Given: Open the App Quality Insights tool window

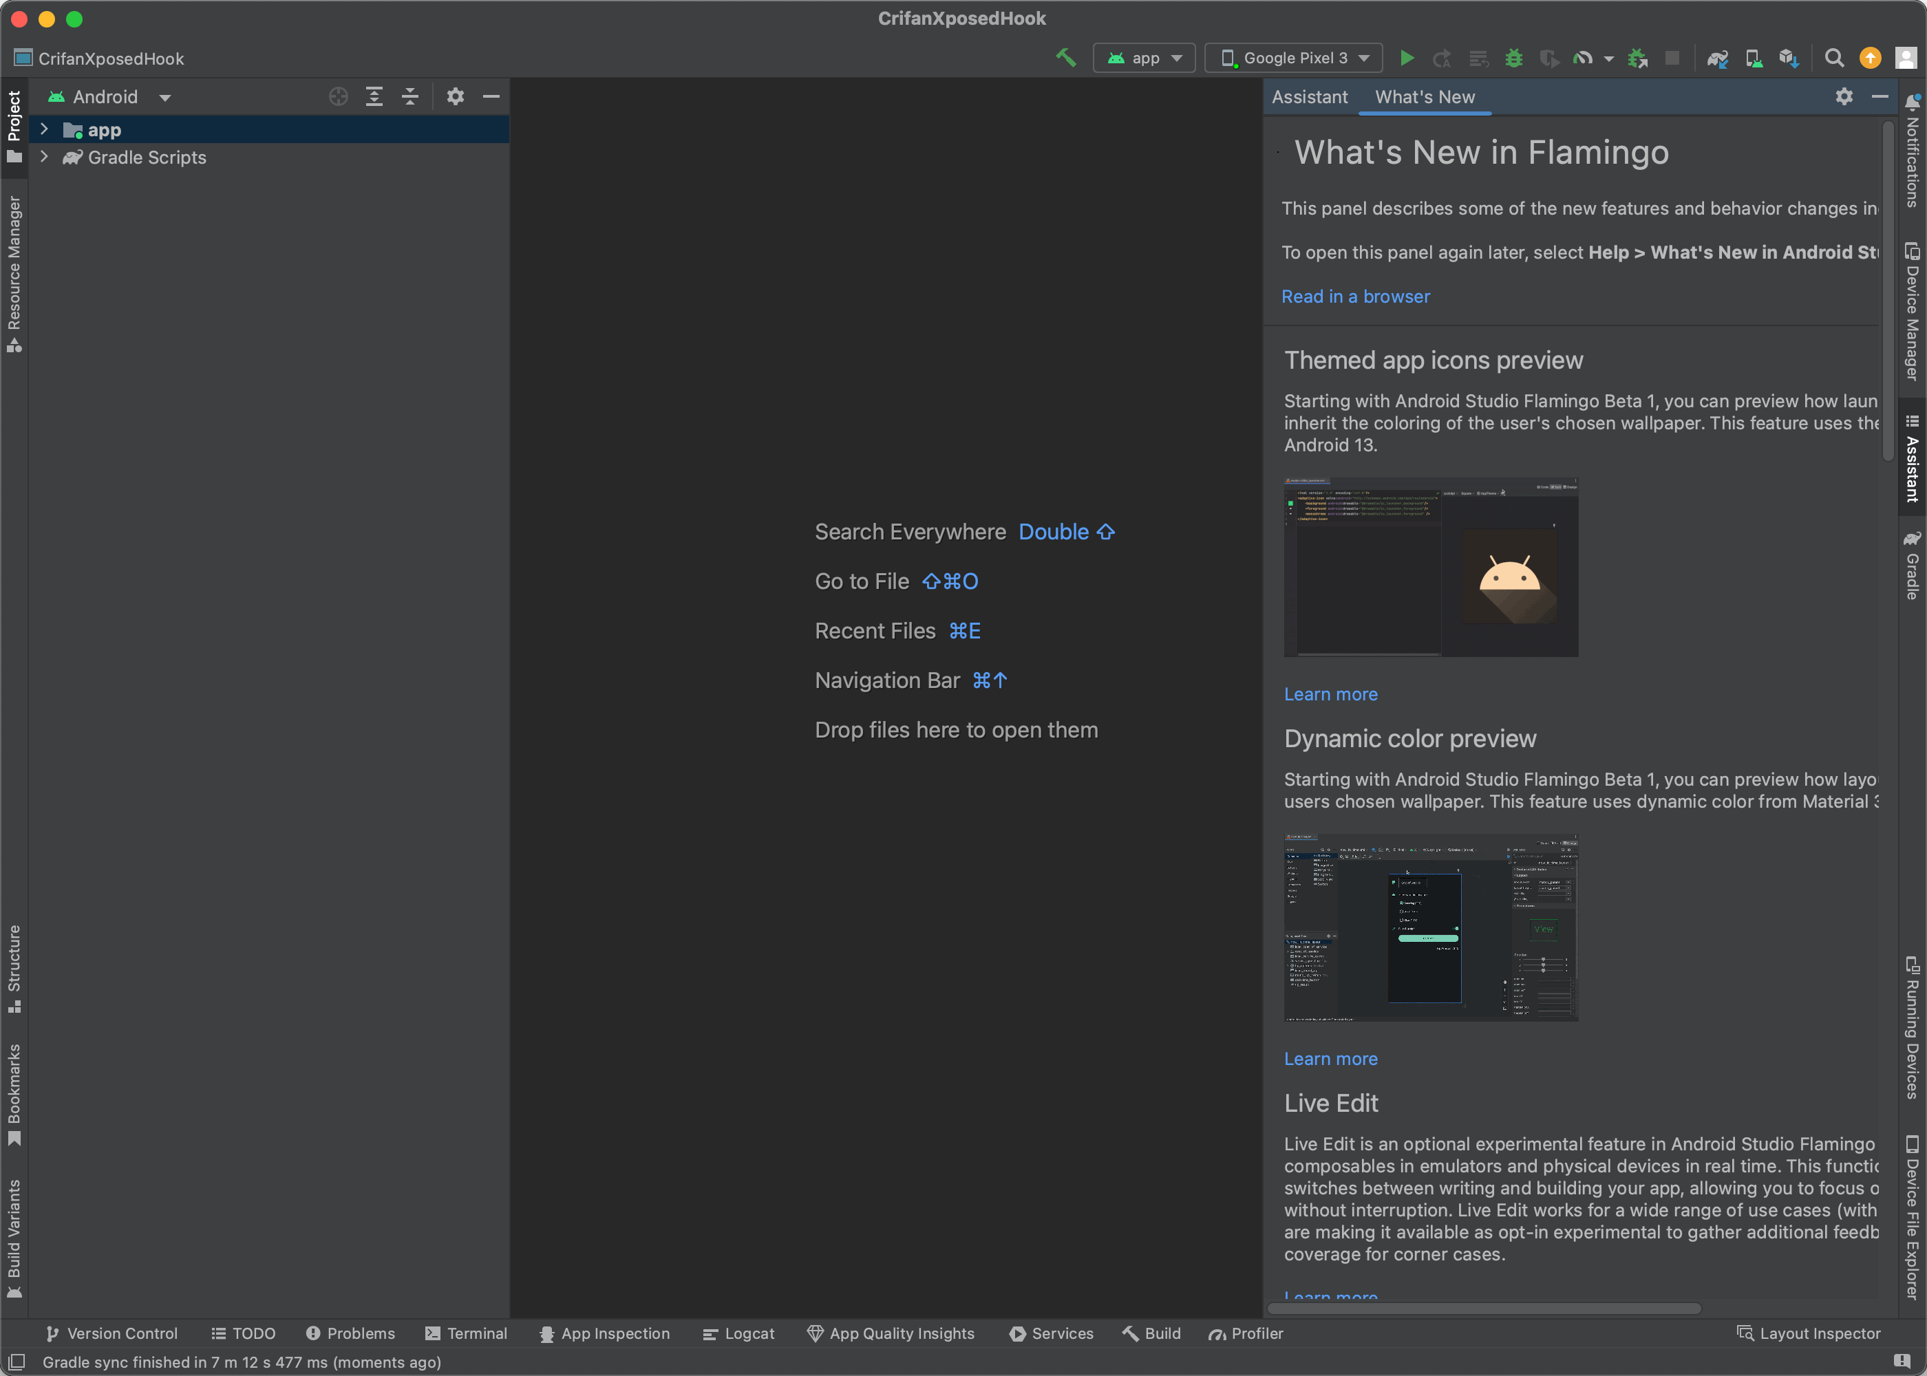Looking at the screenshot, I should pos(891,1333).
